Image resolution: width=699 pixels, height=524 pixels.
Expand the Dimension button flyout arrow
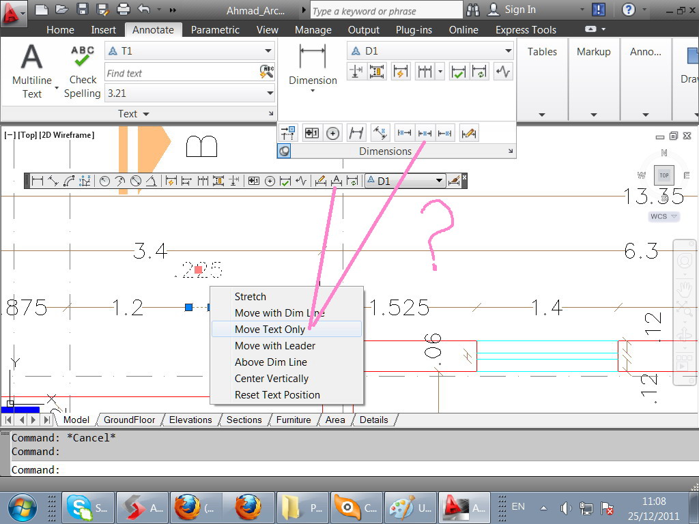pyautogui.click(x=313, y=91)
